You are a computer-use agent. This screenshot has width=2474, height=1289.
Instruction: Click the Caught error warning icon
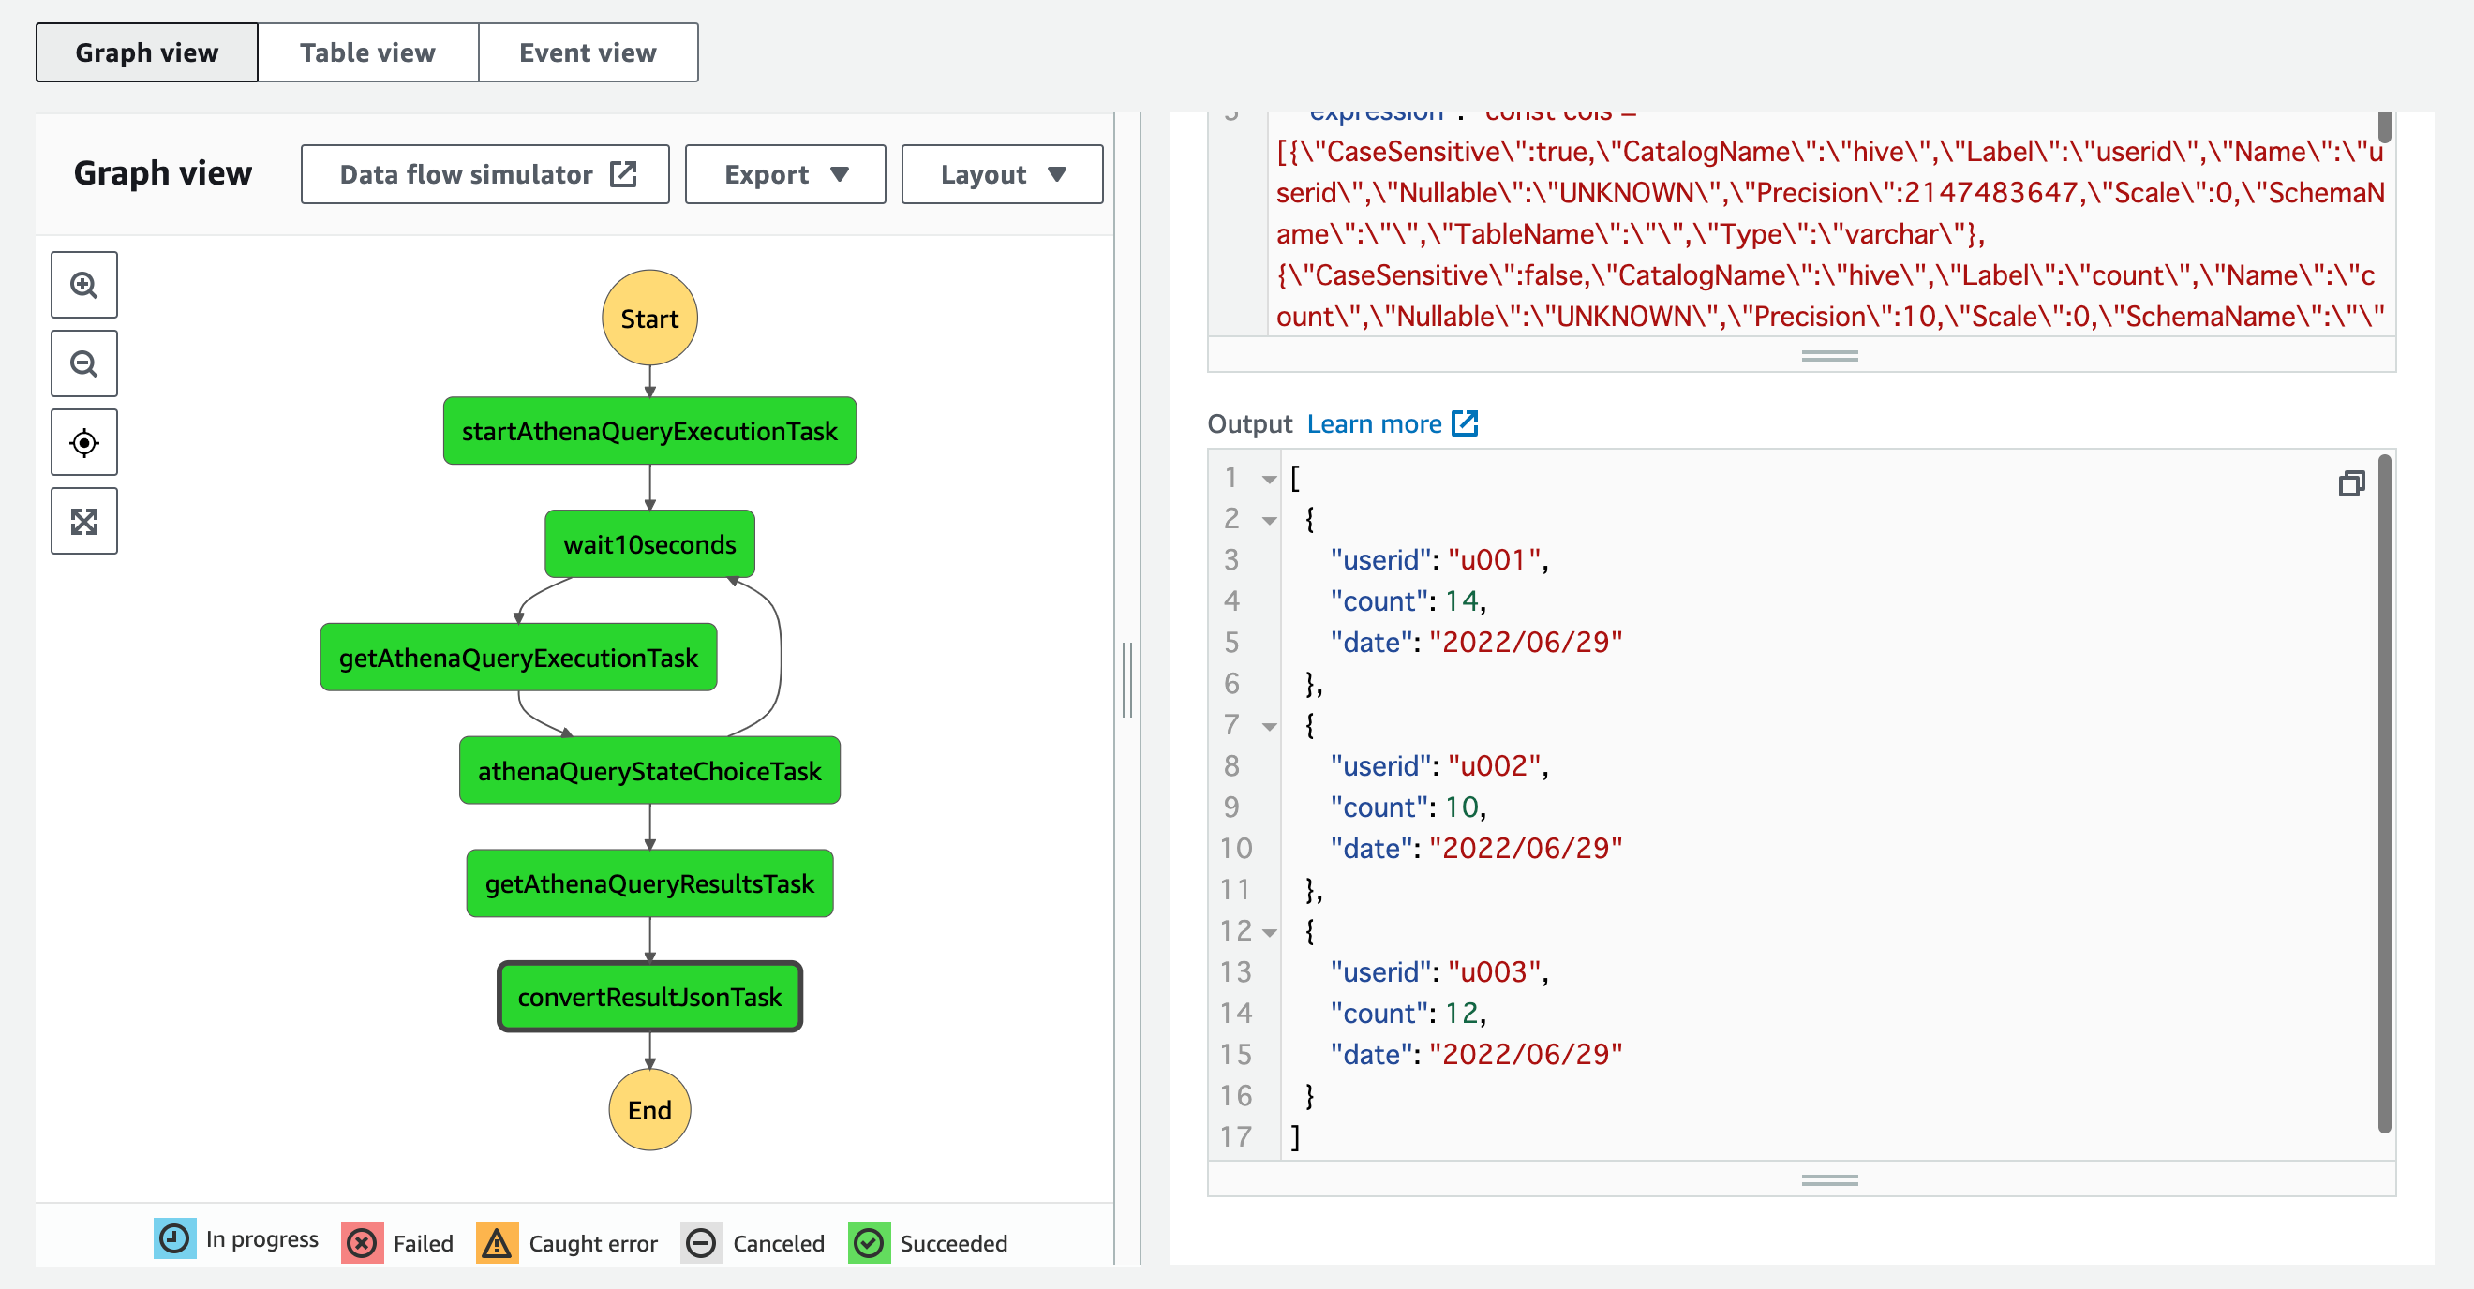coord(498,1242)
